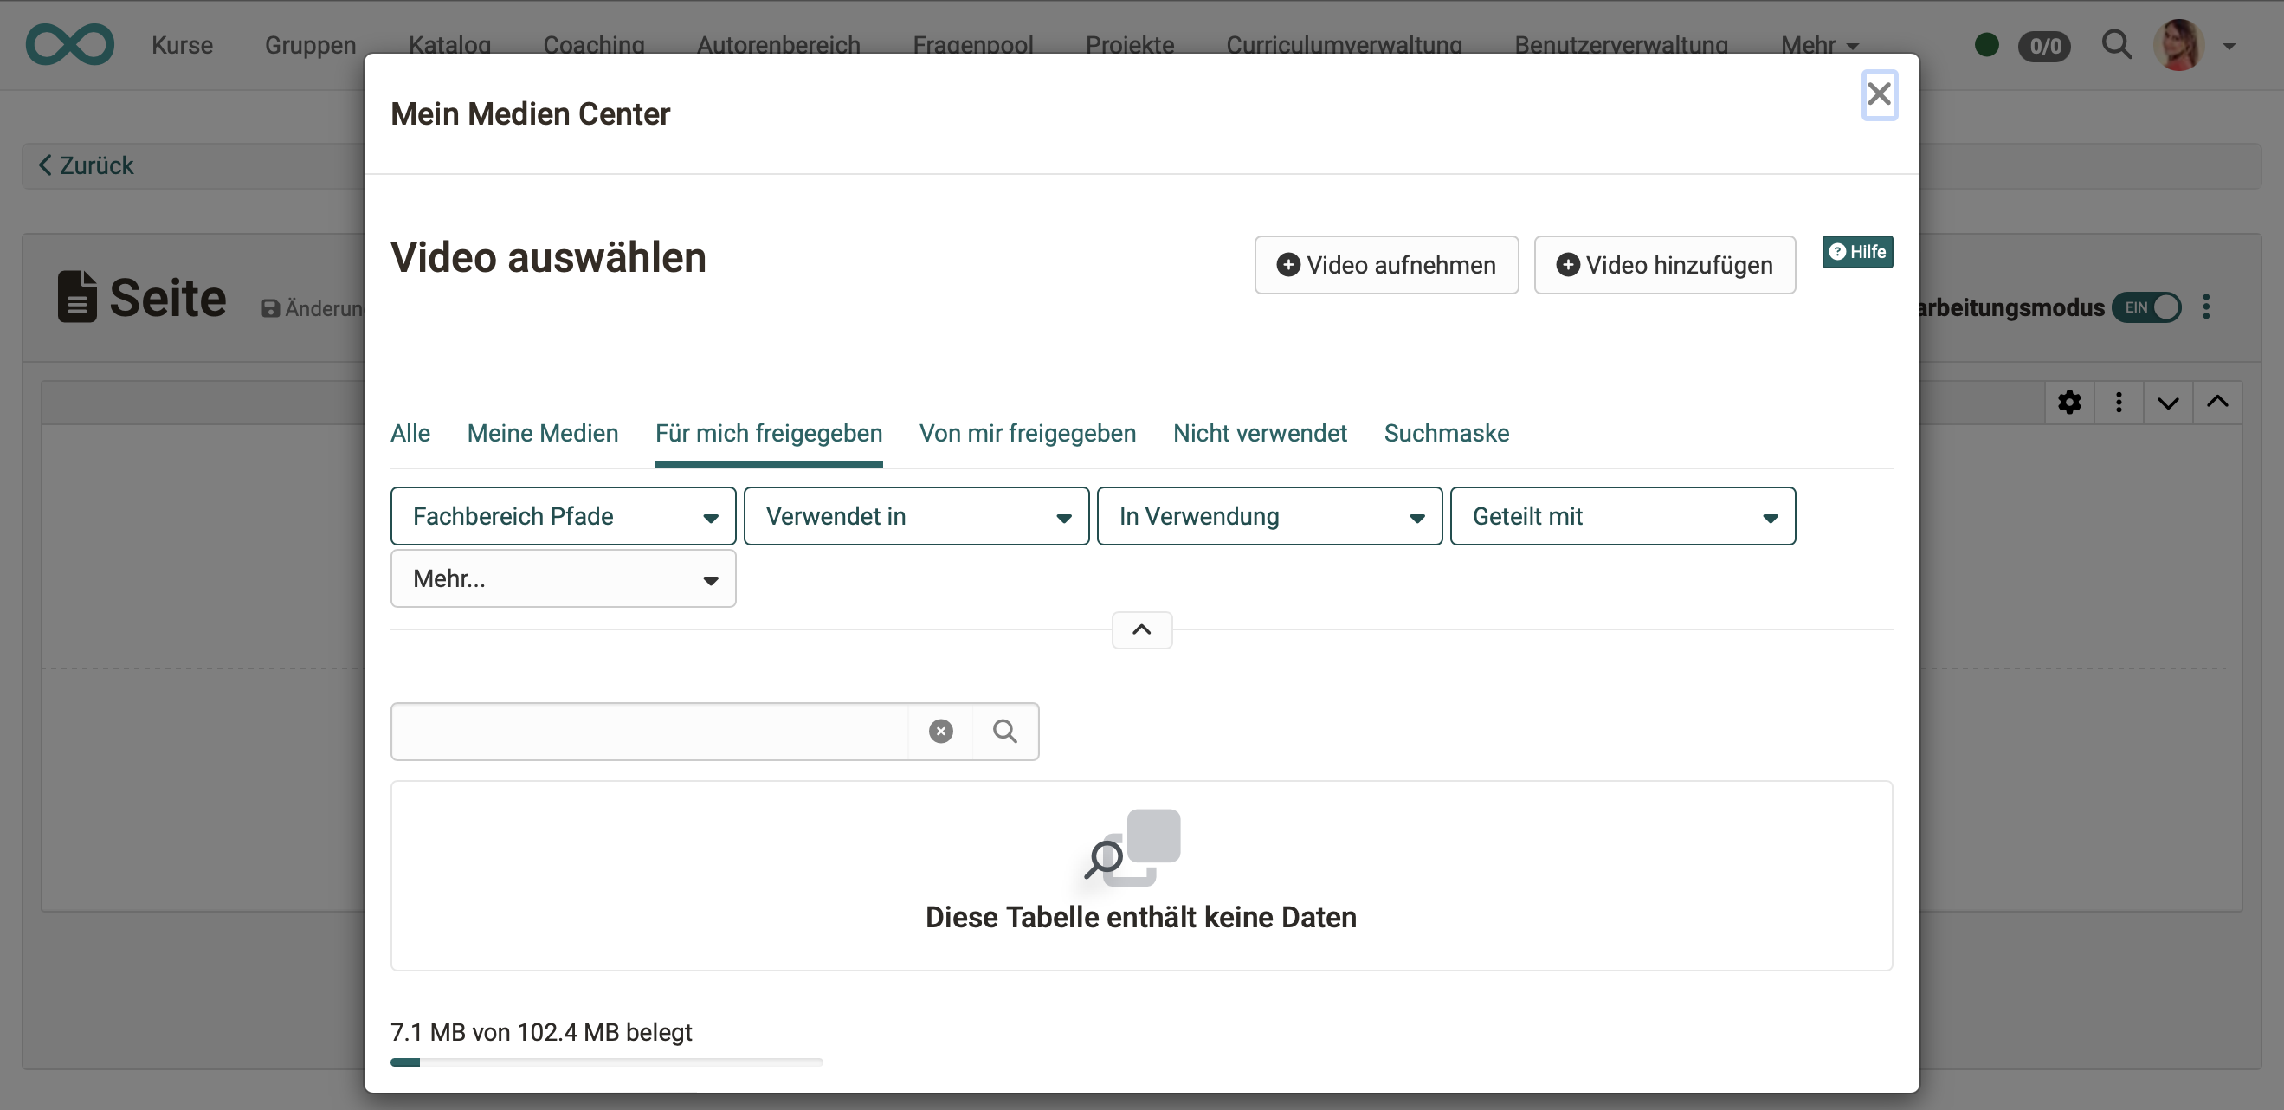Open the gear settings icon in the editor
This screenshot has height=1110, width=2284.
pos(2069,403)
